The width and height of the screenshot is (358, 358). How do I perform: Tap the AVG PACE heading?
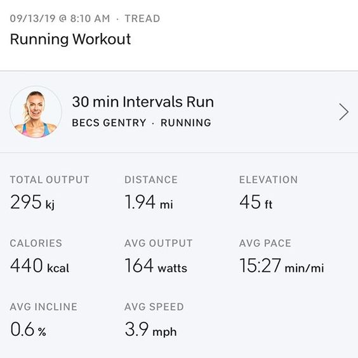[265, 243]
